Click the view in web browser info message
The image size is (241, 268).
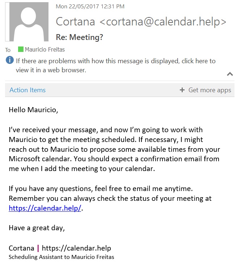pos(116,65)
